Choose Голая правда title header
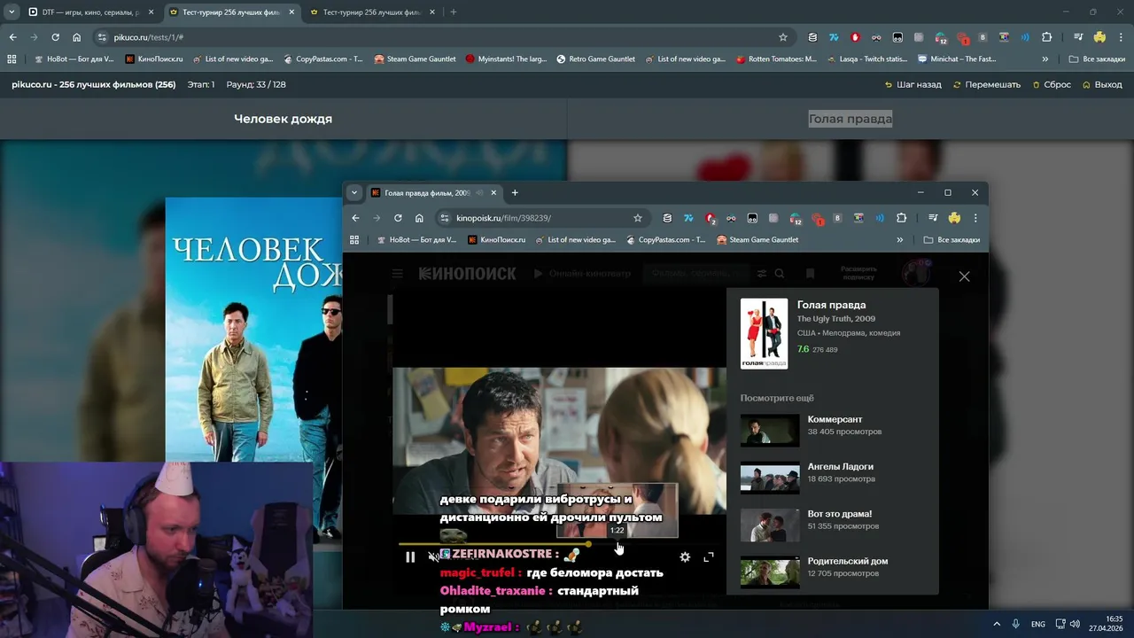Screen dimensions: 1134x638 [x=850, y=119]
